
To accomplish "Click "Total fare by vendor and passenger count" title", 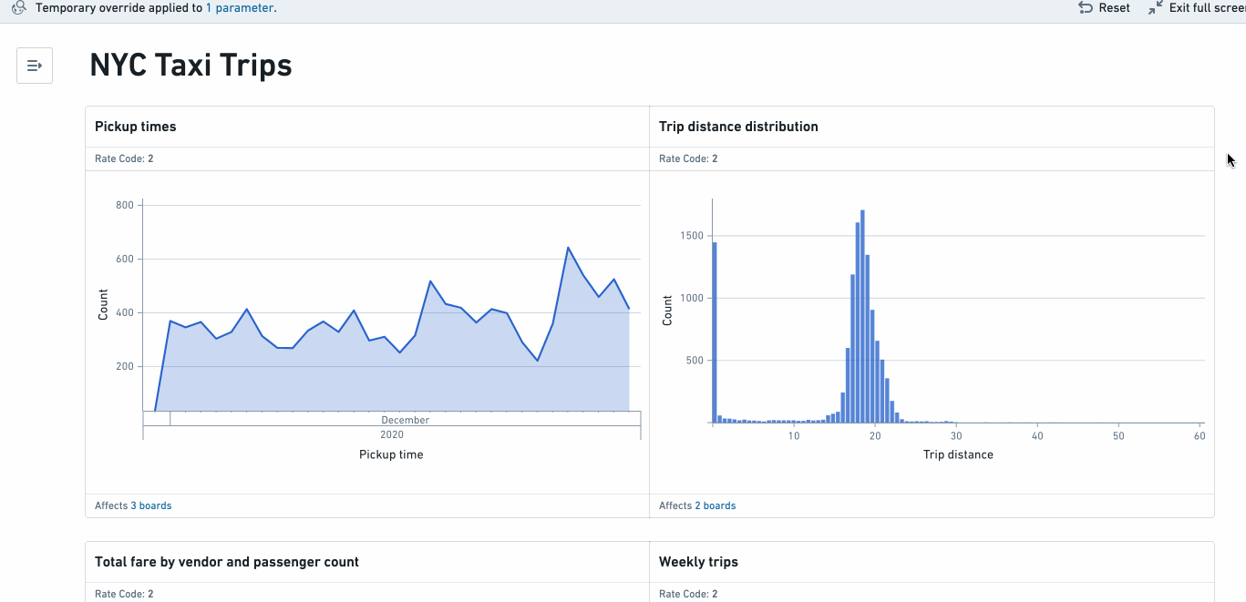I will pos(227,562).
